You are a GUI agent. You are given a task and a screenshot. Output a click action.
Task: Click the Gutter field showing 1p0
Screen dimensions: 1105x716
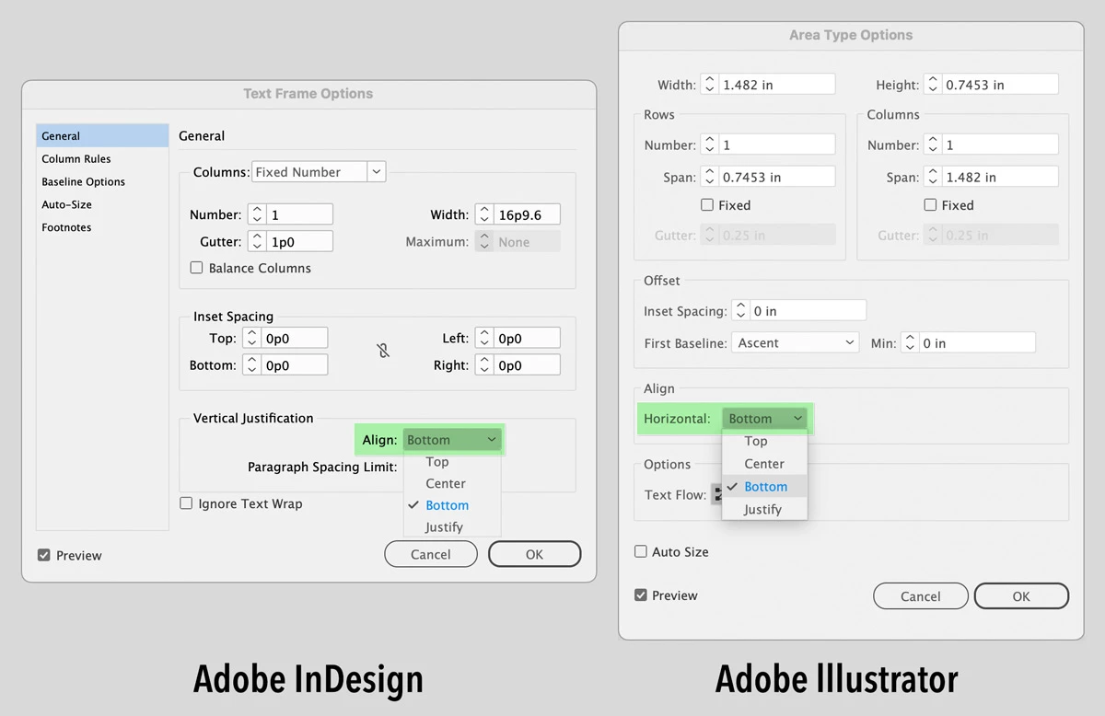point(299,241)
